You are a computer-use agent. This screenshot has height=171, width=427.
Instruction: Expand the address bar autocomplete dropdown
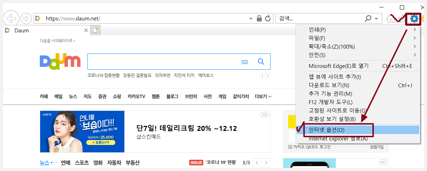click(250, 18)
